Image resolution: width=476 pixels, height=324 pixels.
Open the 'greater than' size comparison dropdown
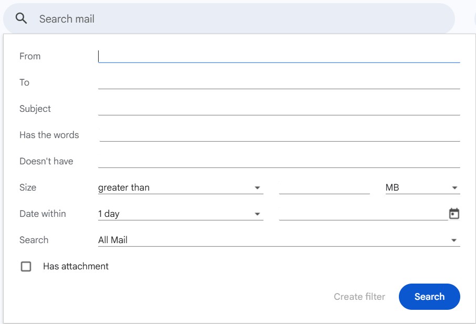pyautogui.click(x=181, y=187)
